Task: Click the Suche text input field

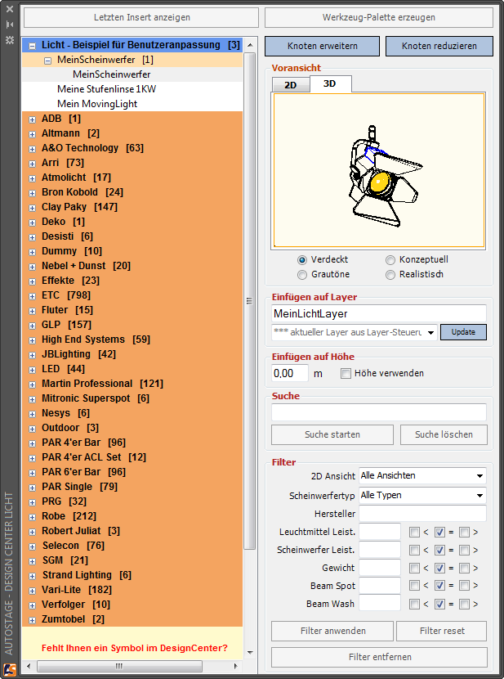Action: pyautogui.click(x=378, y=412)
